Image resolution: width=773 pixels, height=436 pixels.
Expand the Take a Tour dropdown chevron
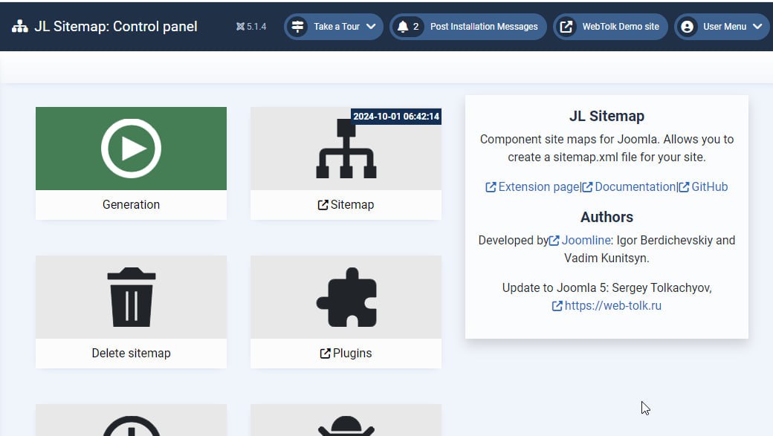point(371,27)
